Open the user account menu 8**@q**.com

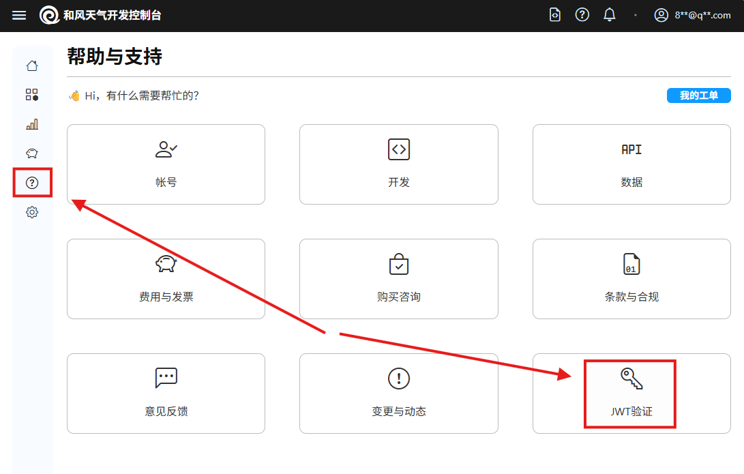(692, 15)
